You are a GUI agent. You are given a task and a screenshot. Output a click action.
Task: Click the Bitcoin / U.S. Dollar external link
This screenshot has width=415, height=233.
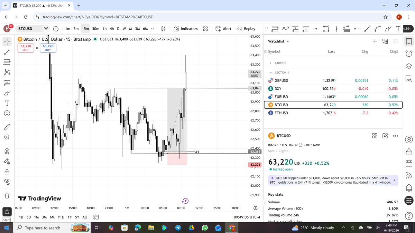tap(300, 145)
